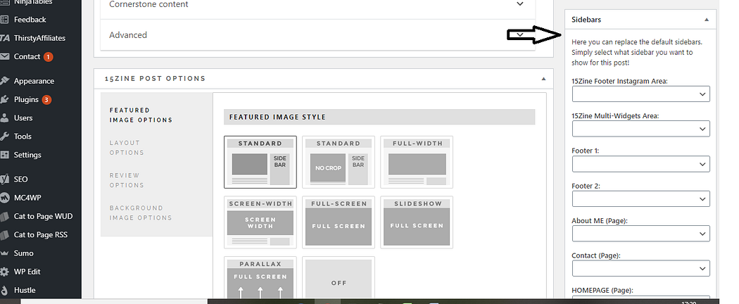Image resolution: width=739 pixels, height=304 pixels.
Task: Open the Settings menu label
Action: click(x=27, y=155)
